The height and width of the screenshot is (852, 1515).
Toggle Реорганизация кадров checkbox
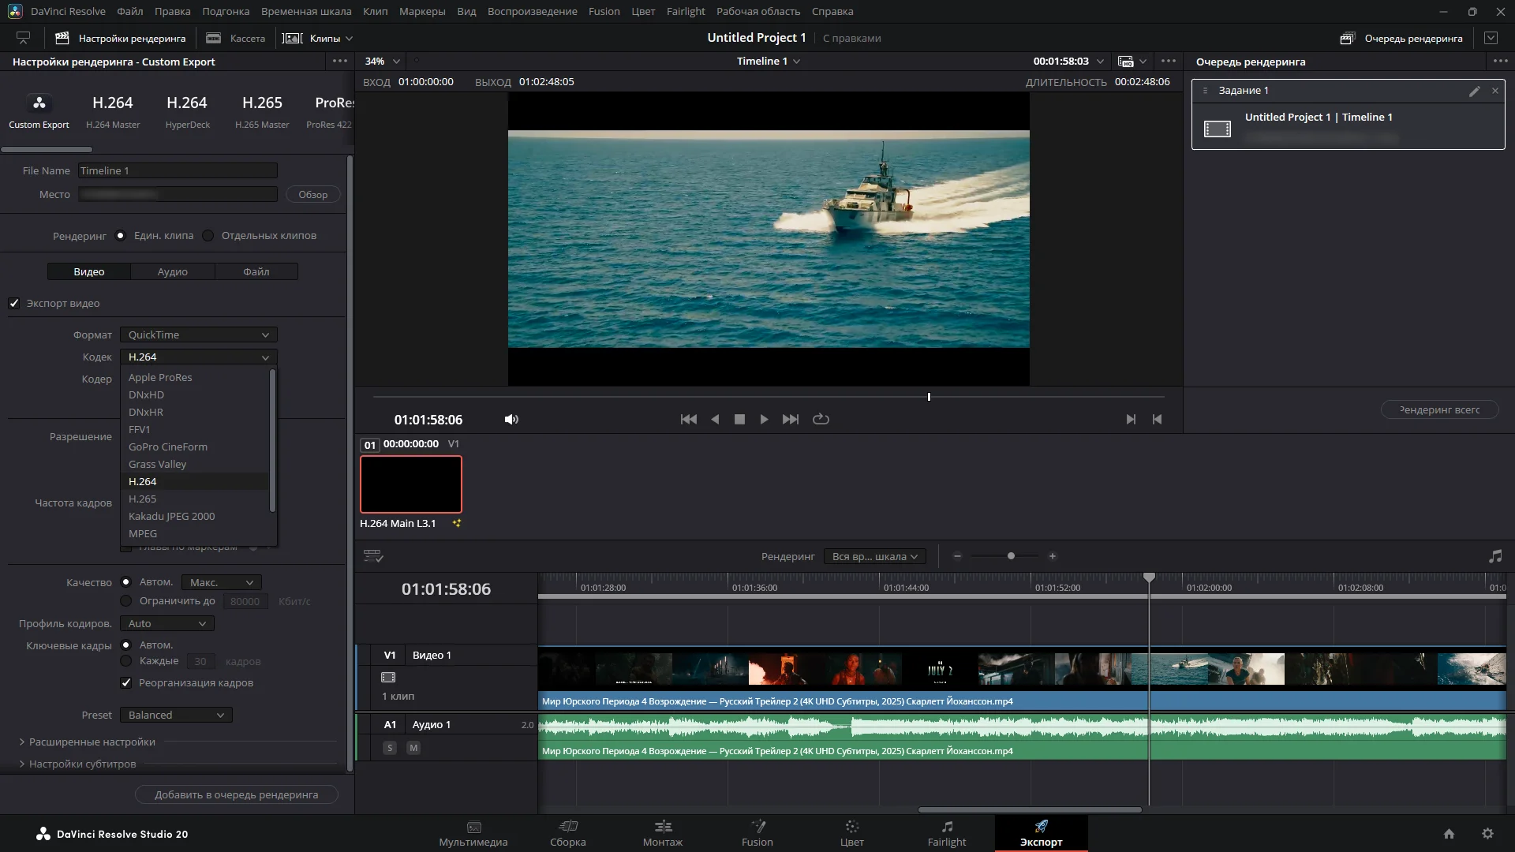click(x=126, y=682)
